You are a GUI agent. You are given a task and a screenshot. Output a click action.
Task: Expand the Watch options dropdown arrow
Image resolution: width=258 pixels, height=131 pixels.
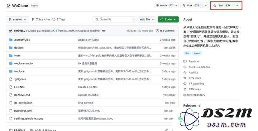pyautogui.click(x=176, y=5)
